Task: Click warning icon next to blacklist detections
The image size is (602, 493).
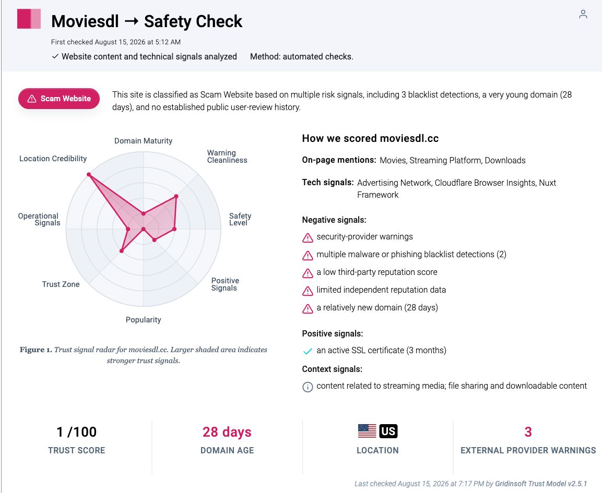Action: coord(308,256)
